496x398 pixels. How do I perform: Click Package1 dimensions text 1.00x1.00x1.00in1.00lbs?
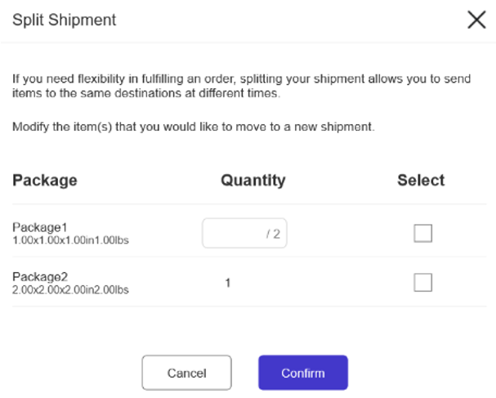click(x=70, y=240)
